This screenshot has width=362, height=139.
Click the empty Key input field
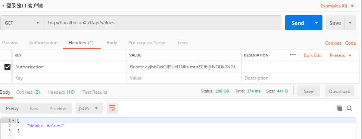[69, 78]
